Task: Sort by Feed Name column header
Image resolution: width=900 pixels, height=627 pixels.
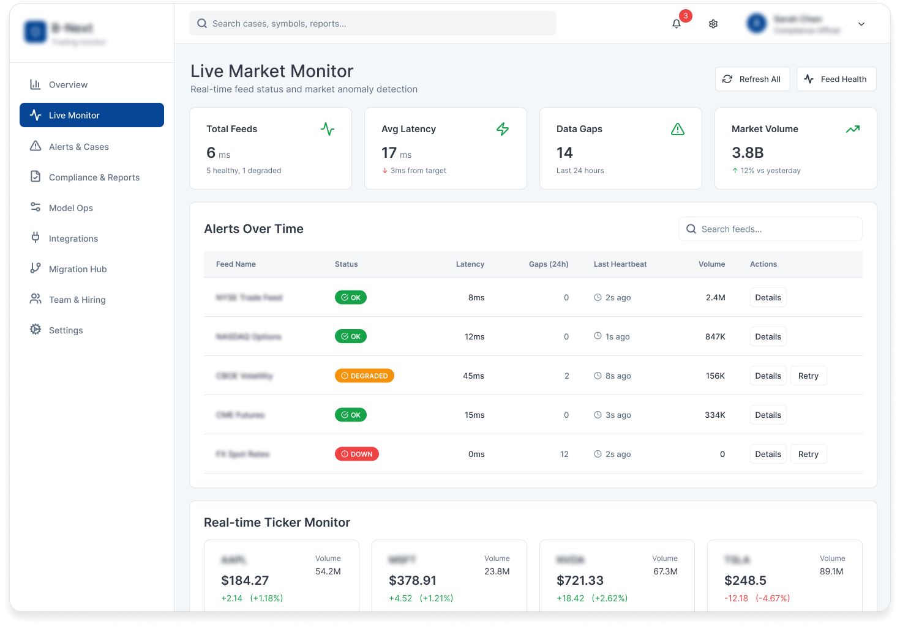Action: pyautogui.click(x=236, y=264)
